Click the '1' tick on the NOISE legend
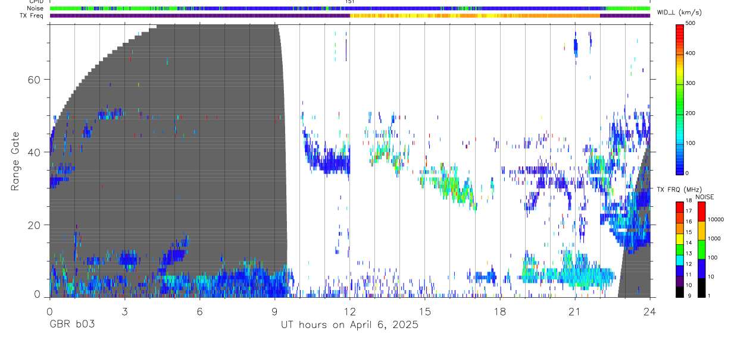Viewport: 731px width, 337px height. [710, 296]
